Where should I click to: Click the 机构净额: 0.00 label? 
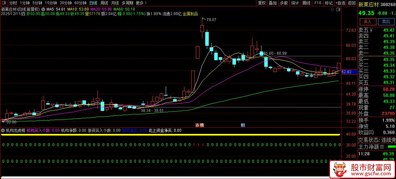73,131
